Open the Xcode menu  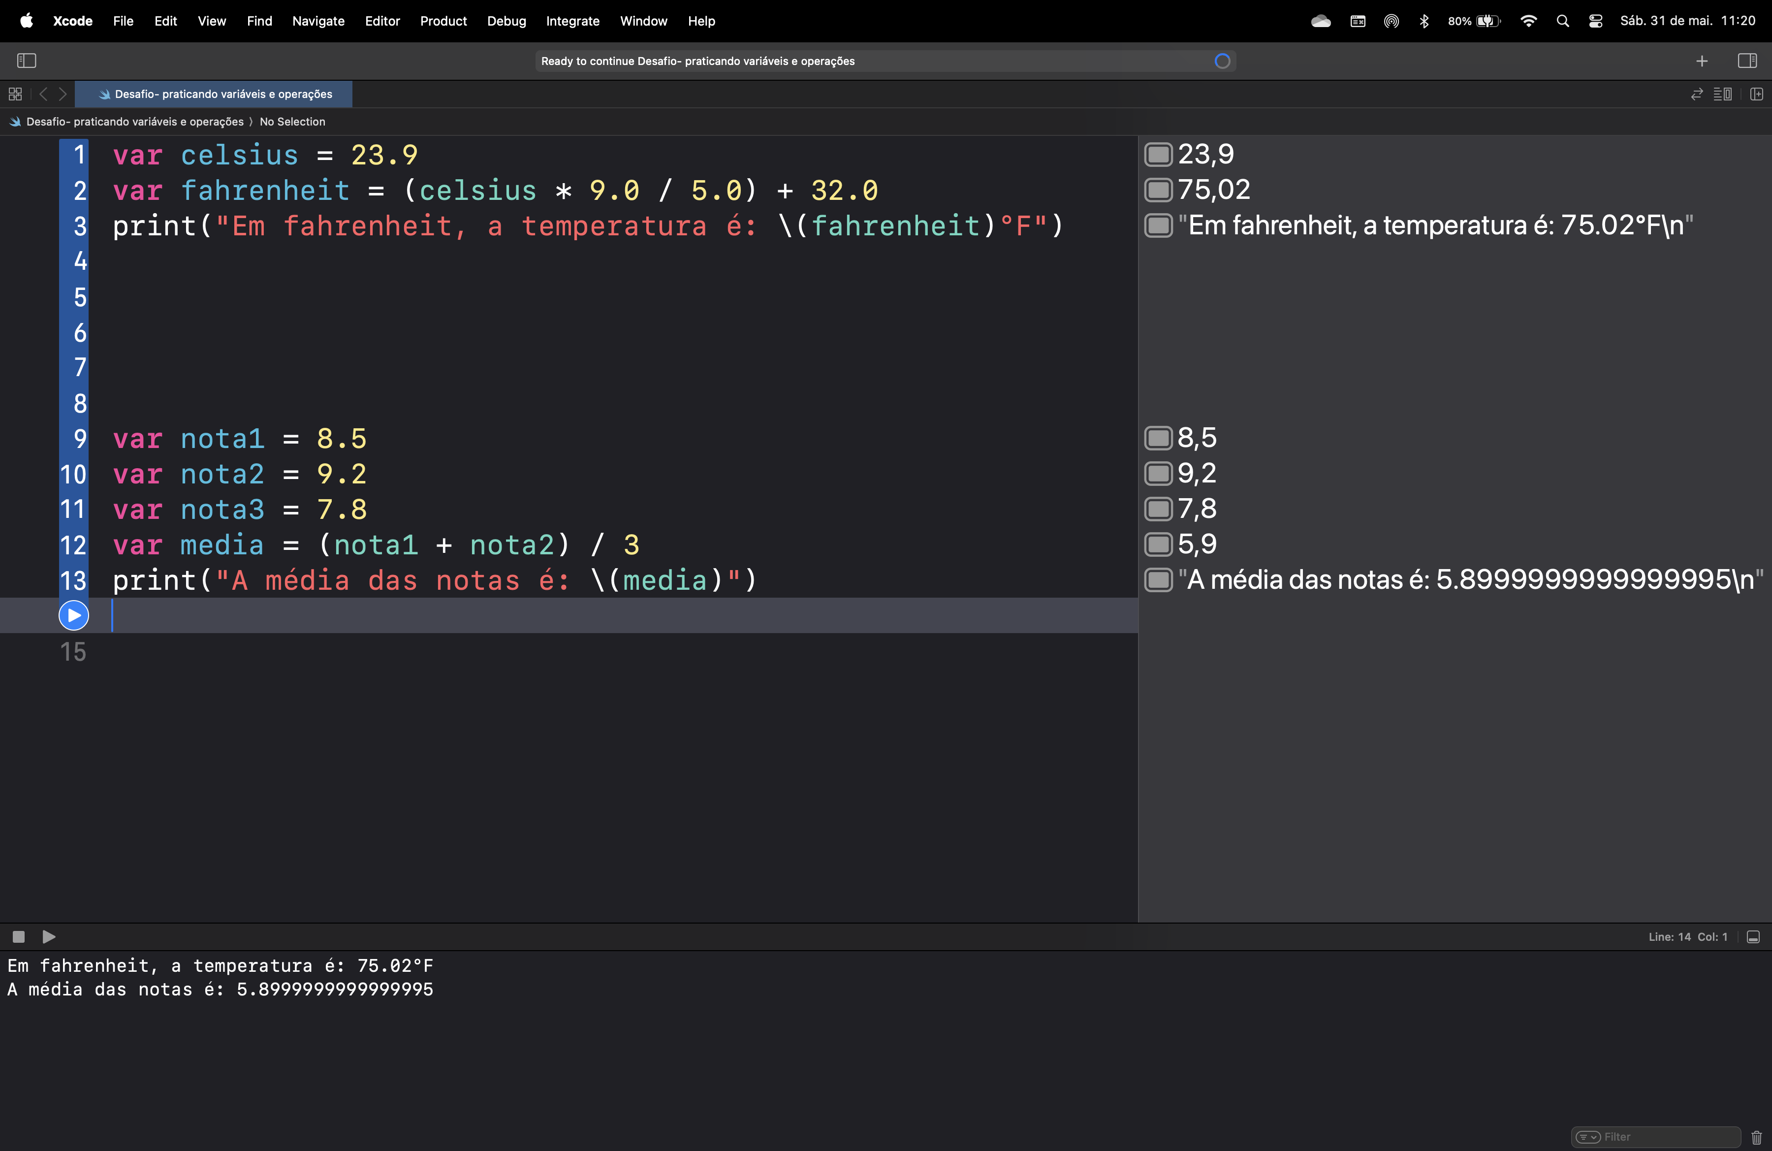point(73,21)
